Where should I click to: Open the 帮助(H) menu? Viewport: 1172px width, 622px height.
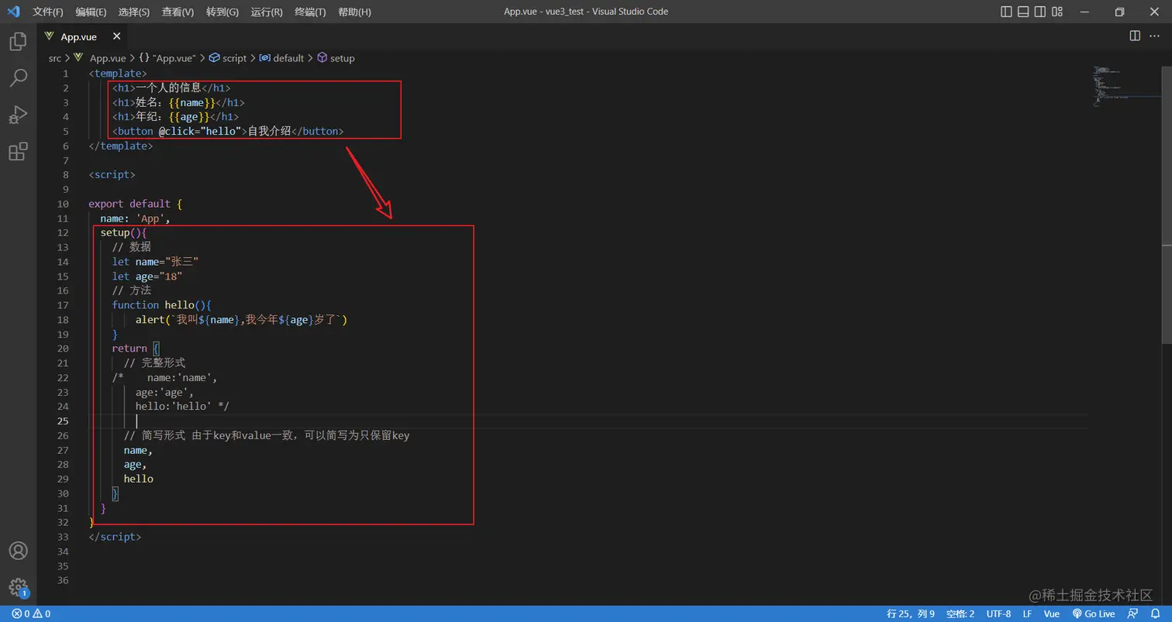coord(355,12)
